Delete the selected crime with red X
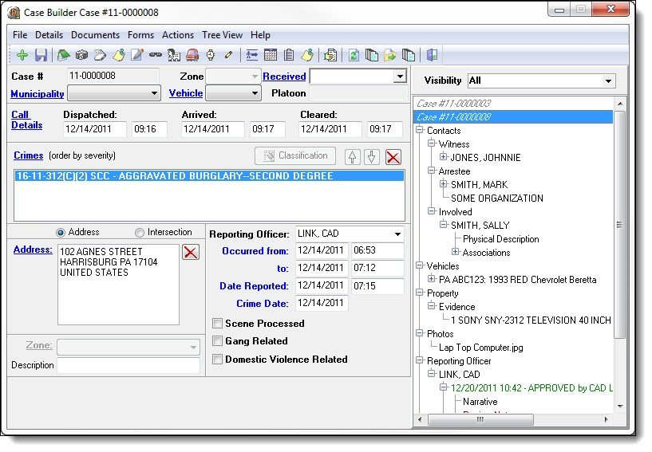 point(393,156)
